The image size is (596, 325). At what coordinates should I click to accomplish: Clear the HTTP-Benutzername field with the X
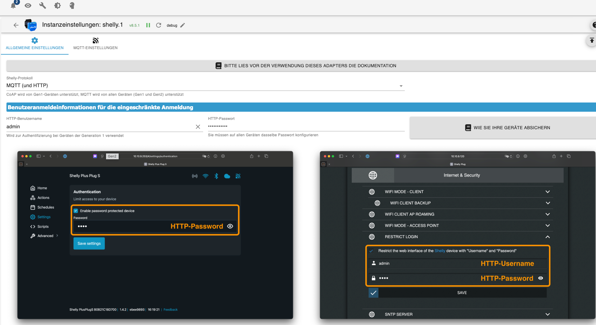198,127
